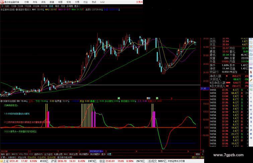This screenshot has width=253, height=163.
Task: Click the 多 shortcut in right toolbar
Action: coord(251,130)
